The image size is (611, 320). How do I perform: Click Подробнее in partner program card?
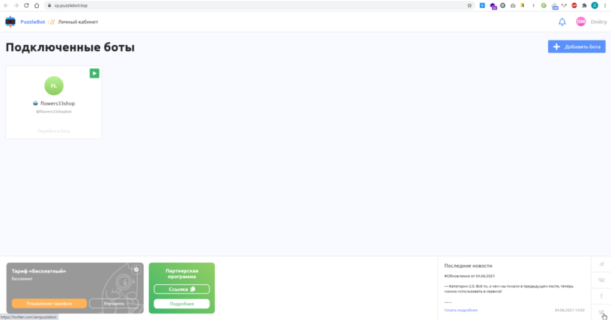[x=181, y=304]
